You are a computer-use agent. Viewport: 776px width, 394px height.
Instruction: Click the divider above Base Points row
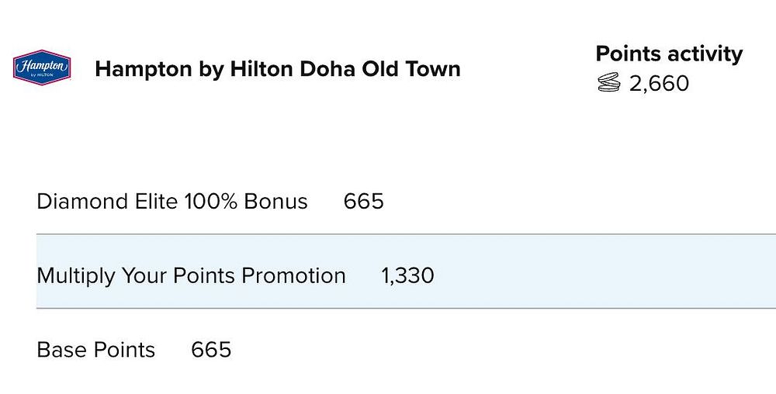(x=406, y=308)
